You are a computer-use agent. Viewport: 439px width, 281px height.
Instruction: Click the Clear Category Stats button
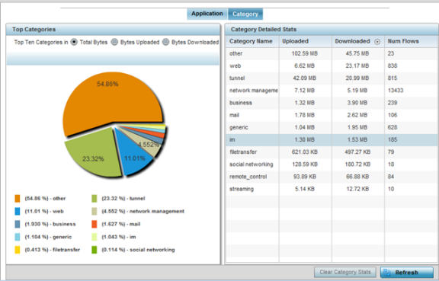[345, 272]
